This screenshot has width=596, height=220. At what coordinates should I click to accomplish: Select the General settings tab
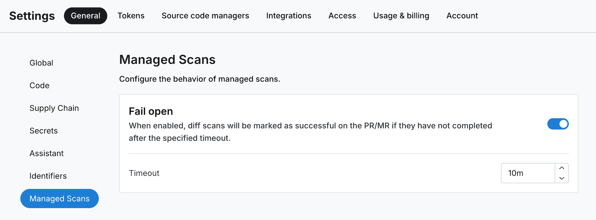[85, 15]
